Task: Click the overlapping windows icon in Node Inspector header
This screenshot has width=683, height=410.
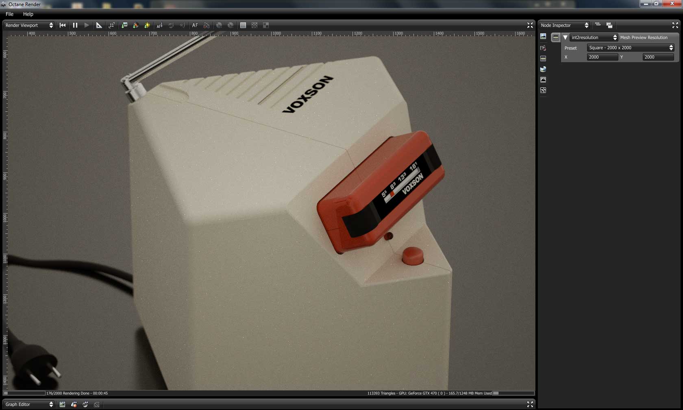Action: tap(609, 25)
